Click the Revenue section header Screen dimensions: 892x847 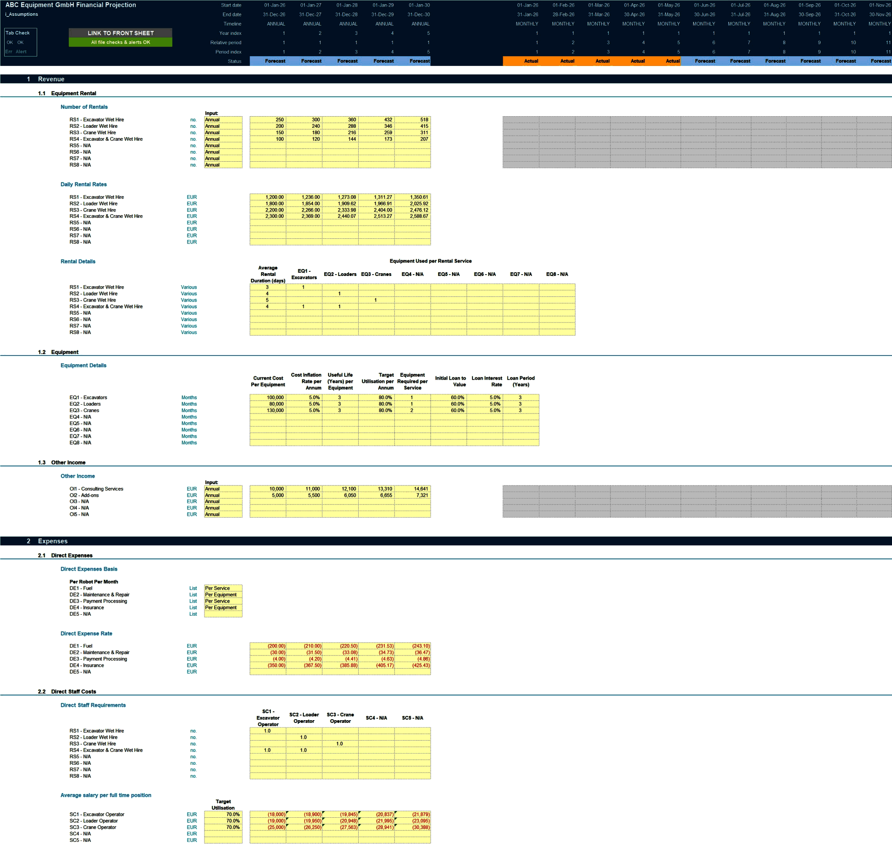(51, 79)
